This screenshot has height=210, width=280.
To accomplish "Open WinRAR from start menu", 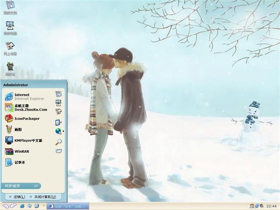I will (17, 151).
